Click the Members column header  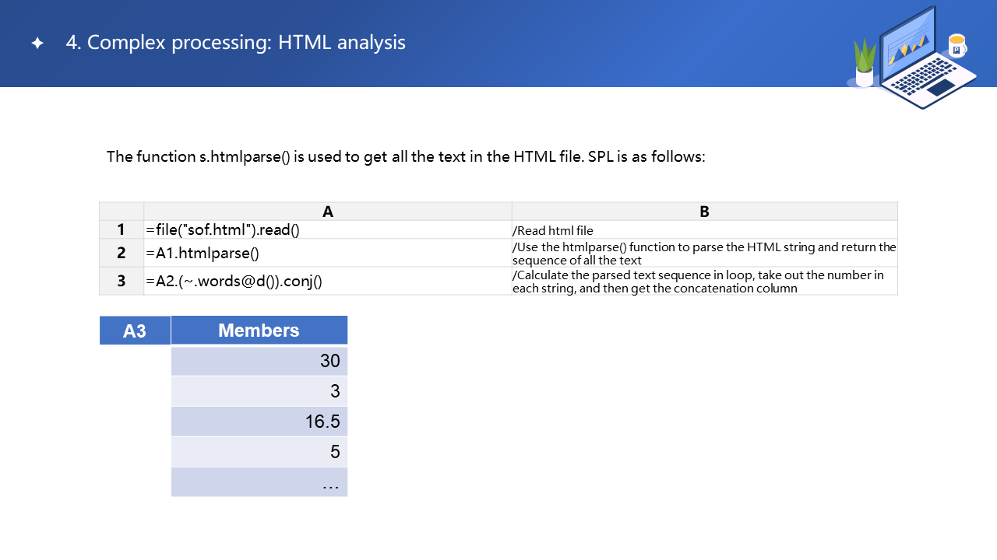[259, 331]
